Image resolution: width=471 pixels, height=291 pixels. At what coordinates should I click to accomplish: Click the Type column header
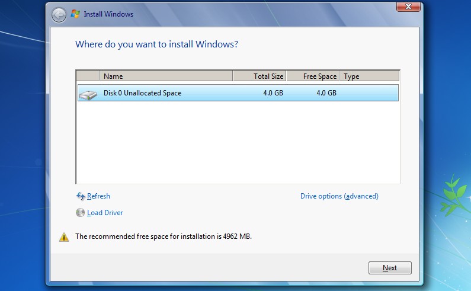point(370,76)
